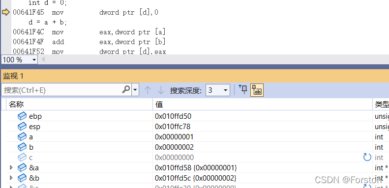
Task: Click operand dword ptr [d],0
Action: pyautogui.click(x=129, y=12)
